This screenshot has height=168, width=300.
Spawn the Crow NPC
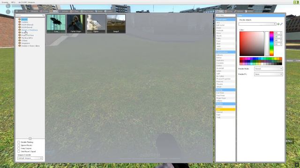pyautogui.click(x=56, y=24)
